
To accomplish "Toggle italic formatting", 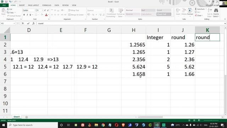I will tap(27, 15).
